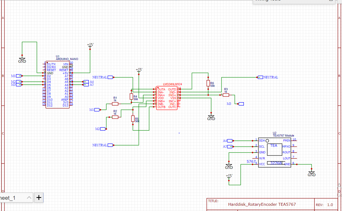Image resolution: width=342 pixels, height=211 pixels.
Task: Click the VDD pin label on the LM324
Action: [161, 98]
